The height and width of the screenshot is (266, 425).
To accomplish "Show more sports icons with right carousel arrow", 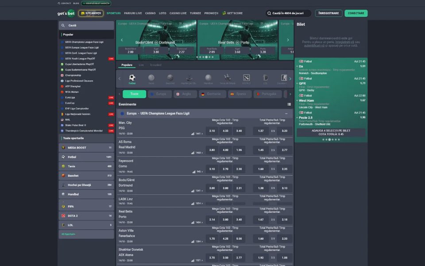I will pos(290,79).
